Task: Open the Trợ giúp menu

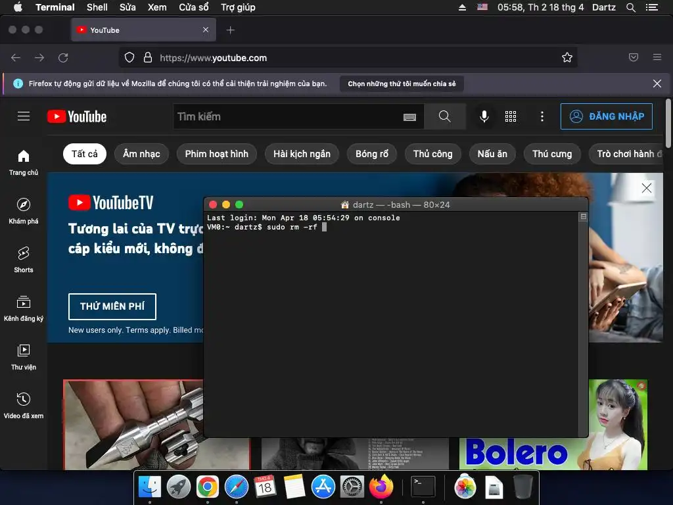Action: (238, 7)
